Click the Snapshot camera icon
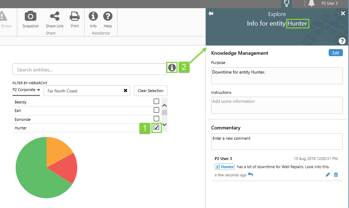This screenshot has height=208, width=349. [x=30, y=16]
